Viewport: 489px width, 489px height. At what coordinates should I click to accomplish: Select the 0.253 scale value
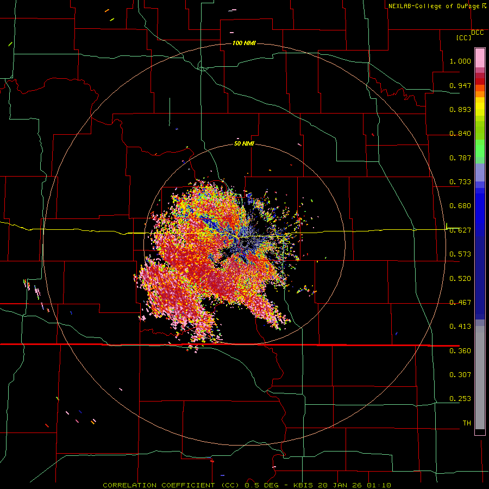[460, 399]
